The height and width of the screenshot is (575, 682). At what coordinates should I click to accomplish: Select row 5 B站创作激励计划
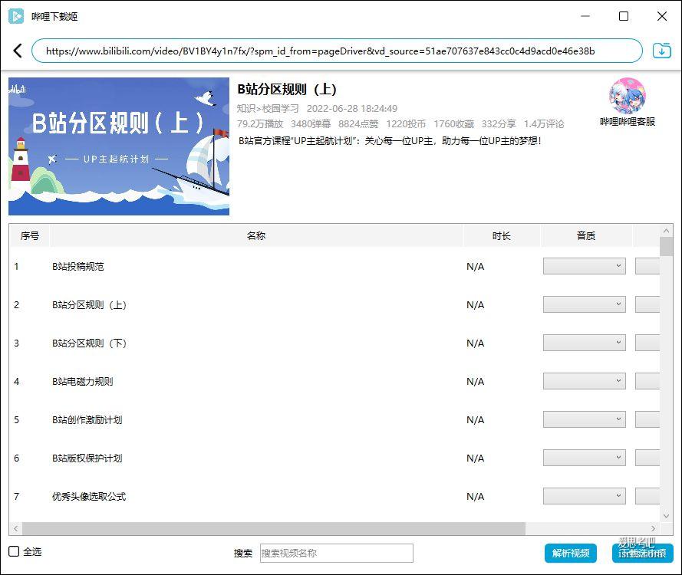point(334,419)
